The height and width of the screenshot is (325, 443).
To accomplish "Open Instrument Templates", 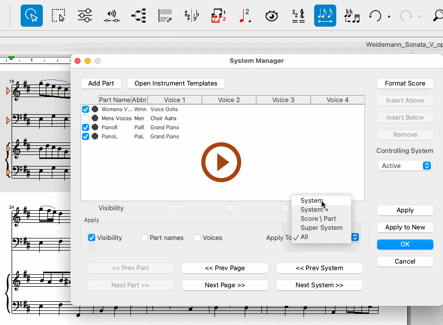I will coord(176,84).
